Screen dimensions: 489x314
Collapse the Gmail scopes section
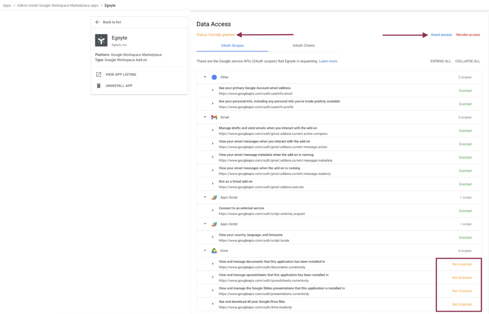click(205, 117)
